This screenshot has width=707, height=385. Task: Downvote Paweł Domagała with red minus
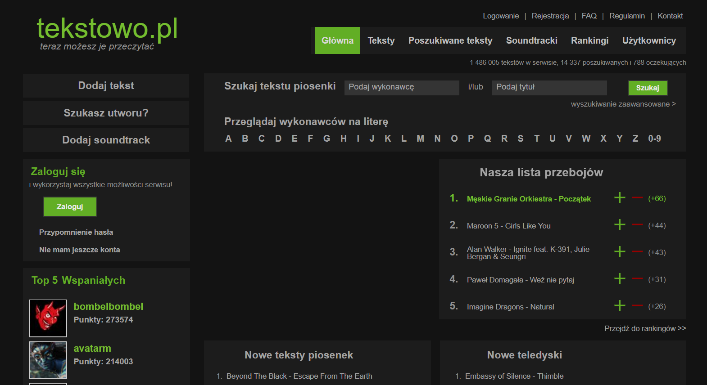(637, 279)
